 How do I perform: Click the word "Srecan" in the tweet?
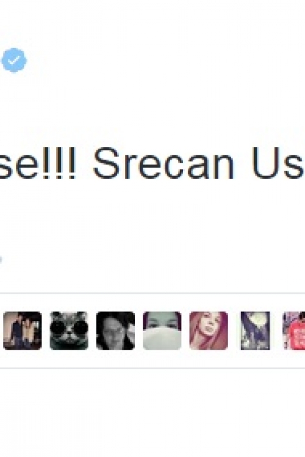(x=163, y=163)
